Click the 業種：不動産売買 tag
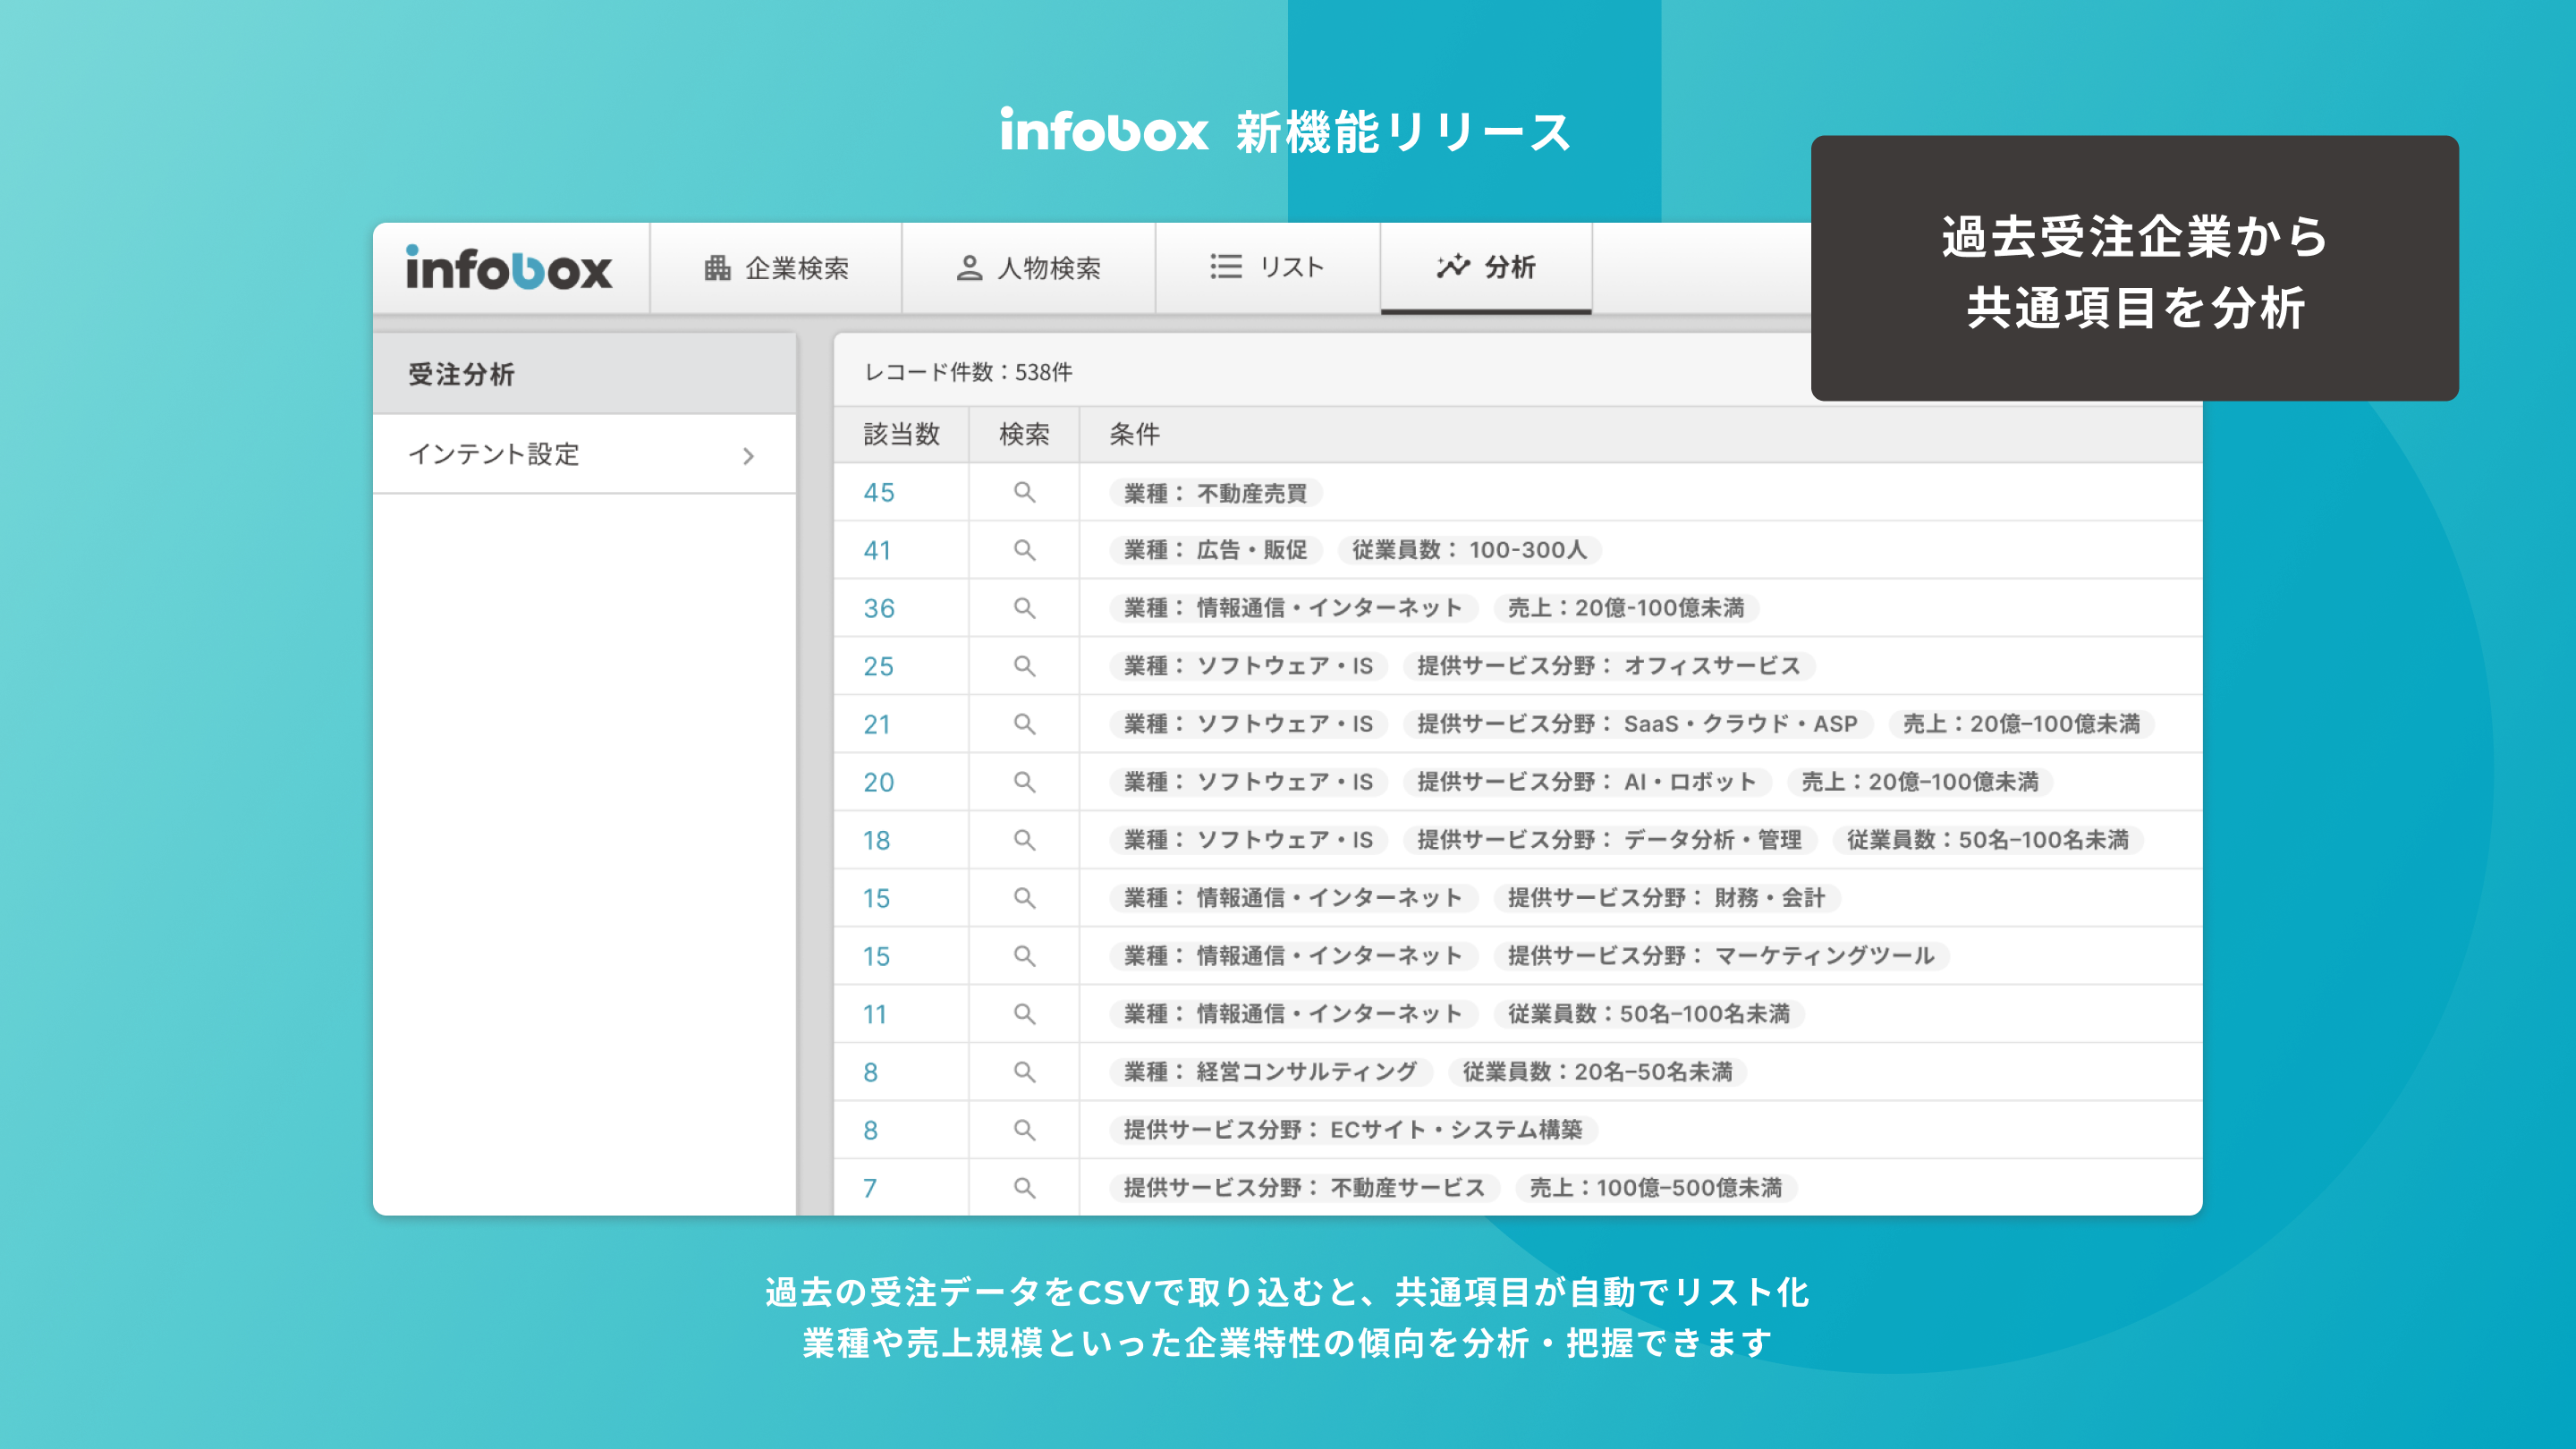The image size is (2576, 1449). coord(1215,493)
